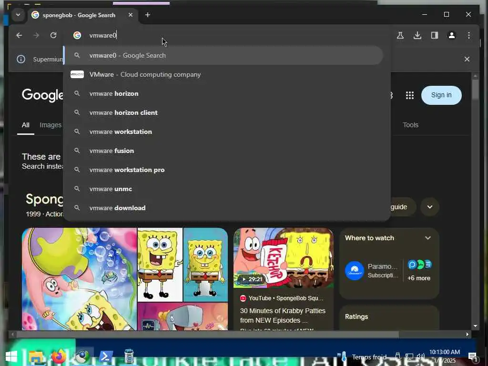The width and height of the screenshot is (488, 366).
Task: Open the three-dot browser menu
Action: (x=469, y=35)
